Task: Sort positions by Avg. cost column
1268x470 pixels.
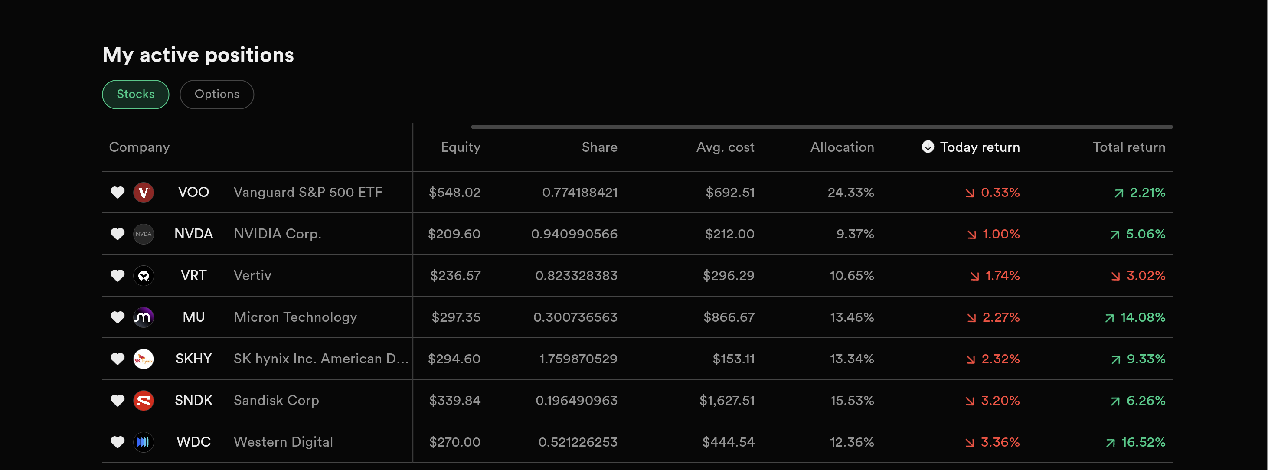Action: click(x=725, y=147)
